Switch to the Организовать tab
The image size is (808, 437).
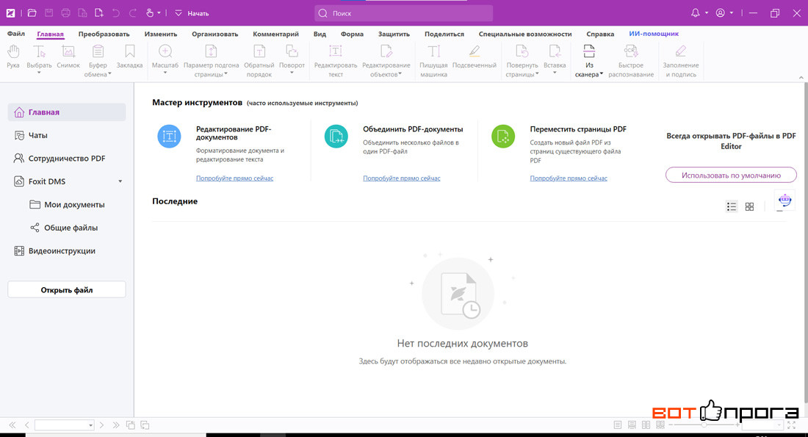pyautogui.click(x=215, y=34)
